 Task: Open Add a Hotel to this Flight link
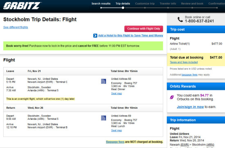pyautogui.click(x=130, y=36)
